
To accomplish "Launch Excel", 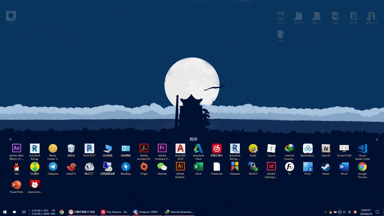I will 198,169.
